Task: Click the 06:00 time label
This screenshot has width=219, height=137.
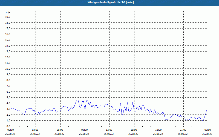Action: click(x=60, y=130)
